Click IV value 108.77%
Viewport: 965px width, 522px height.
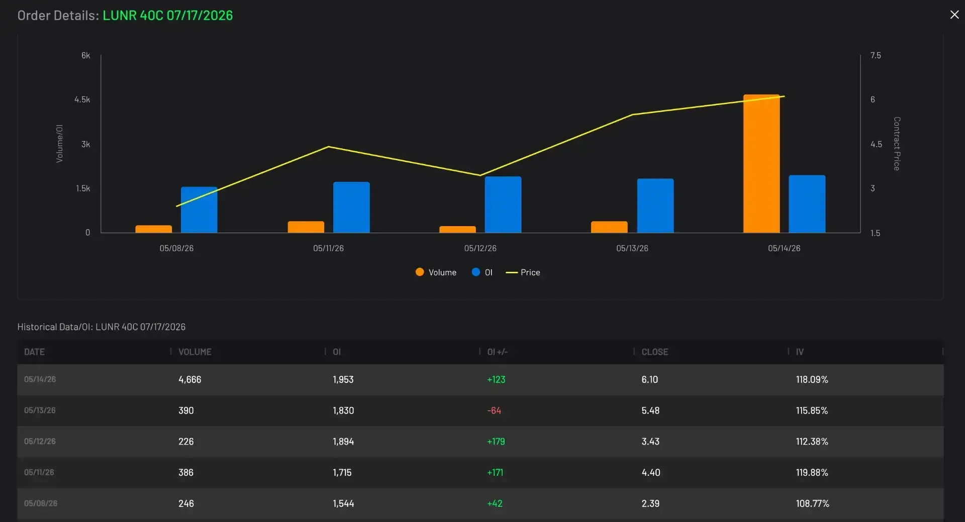coord(812,503)
